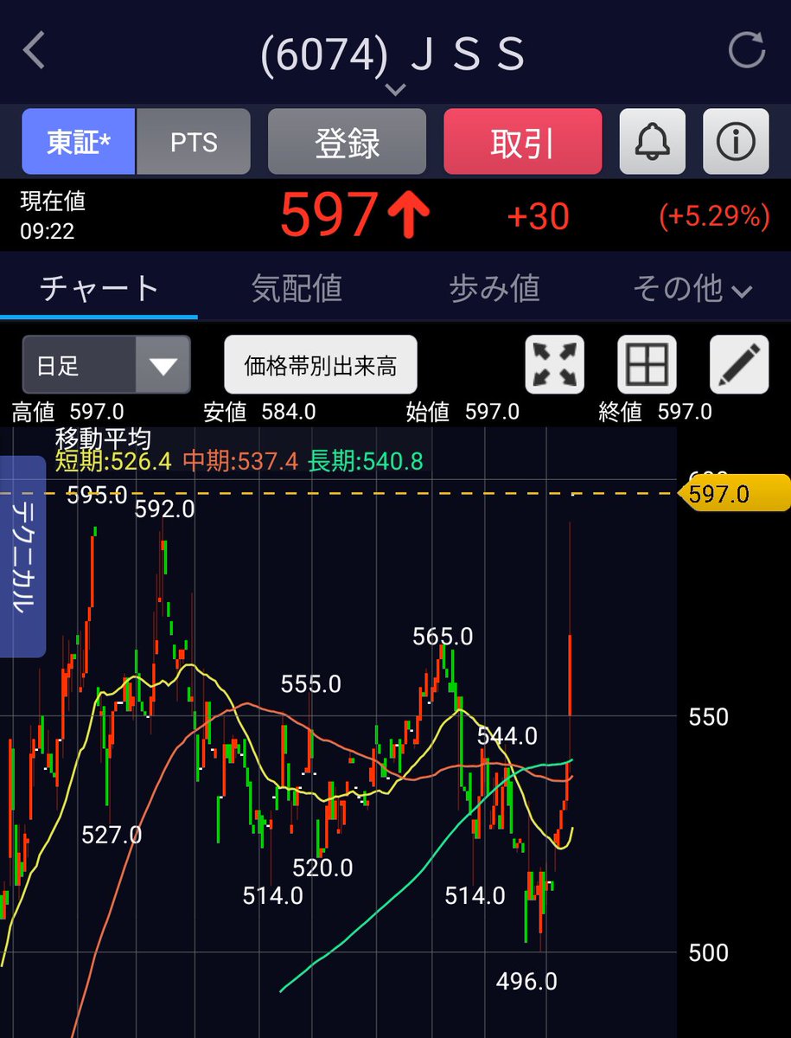The height and width of the screenshot is (1038, 791).
Task: Click the 520.0 low label on chart
Action: click(x=322, y=868)
